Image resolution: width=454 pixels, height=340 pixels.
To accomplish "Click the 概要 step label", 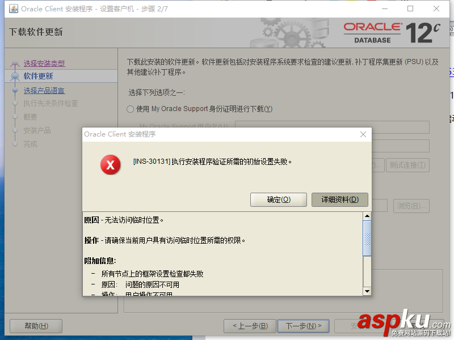I will coord(30,117).
